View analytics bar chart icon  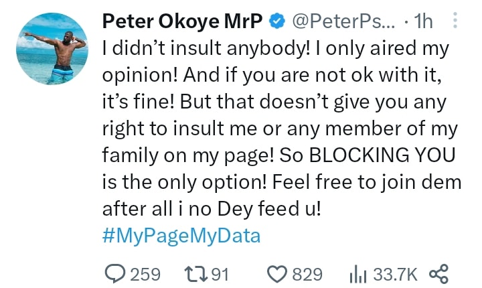357,275
